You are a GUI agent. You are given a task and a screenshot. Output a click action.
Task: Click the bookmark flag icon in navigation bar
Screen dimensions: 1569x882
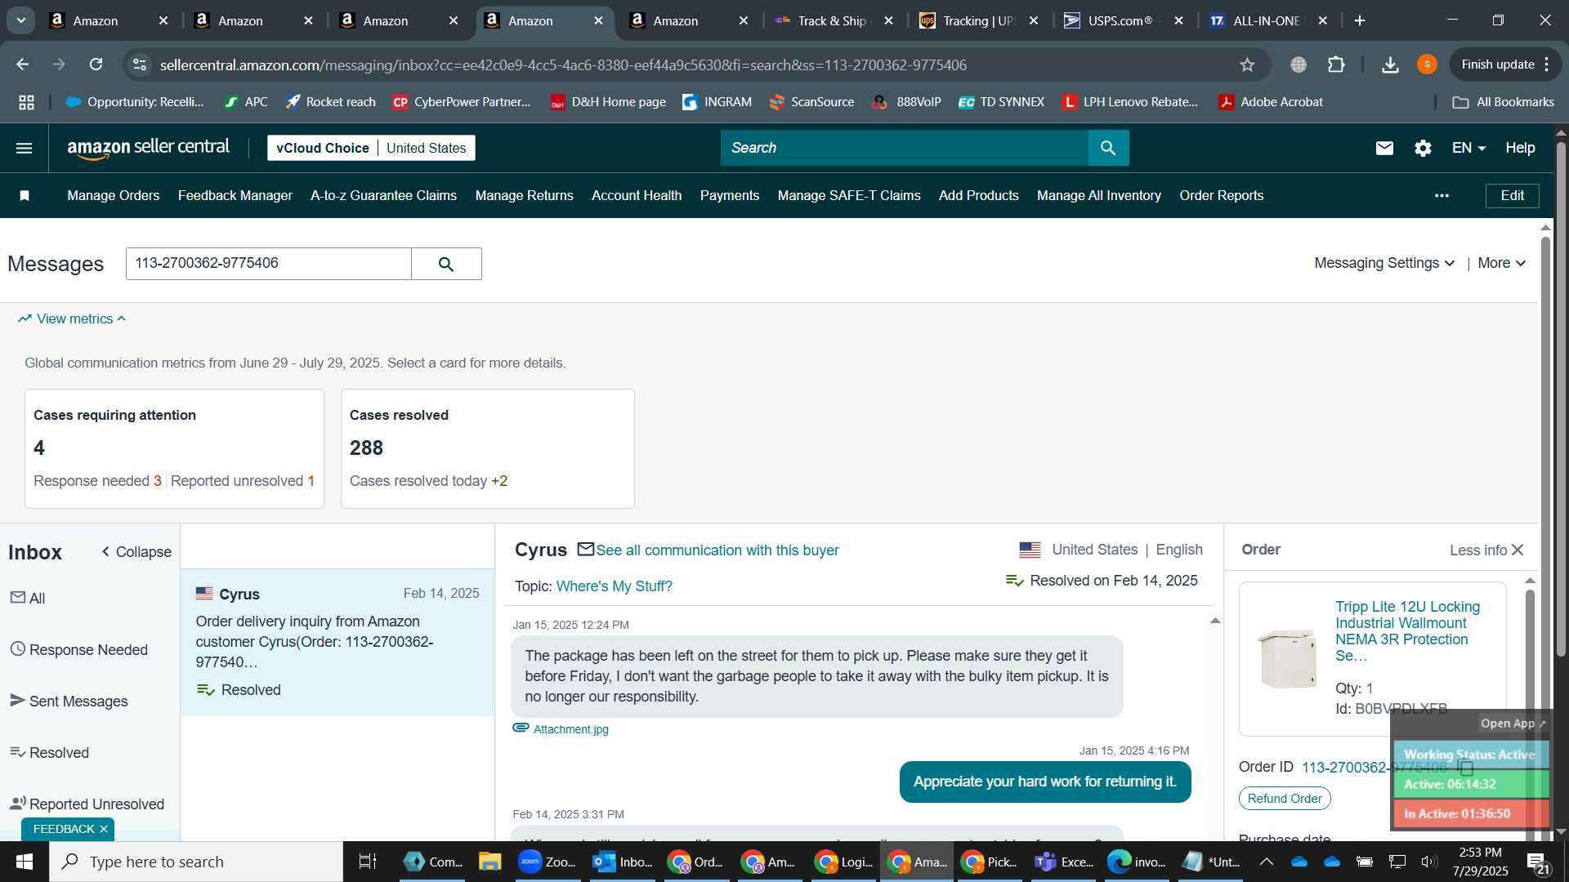25,195
